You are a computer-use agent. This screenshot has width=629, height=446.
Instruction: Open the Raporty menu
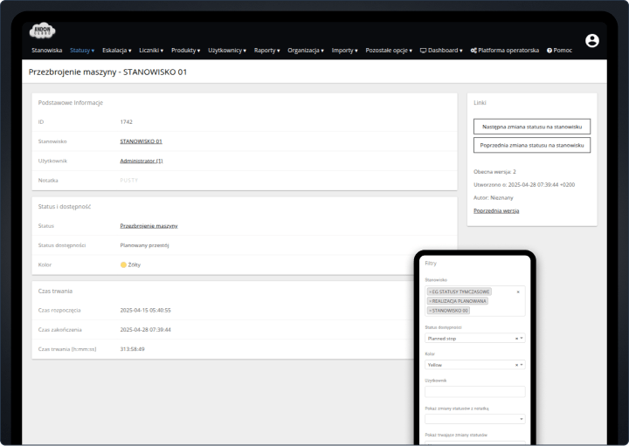click(x=266, y=51)
